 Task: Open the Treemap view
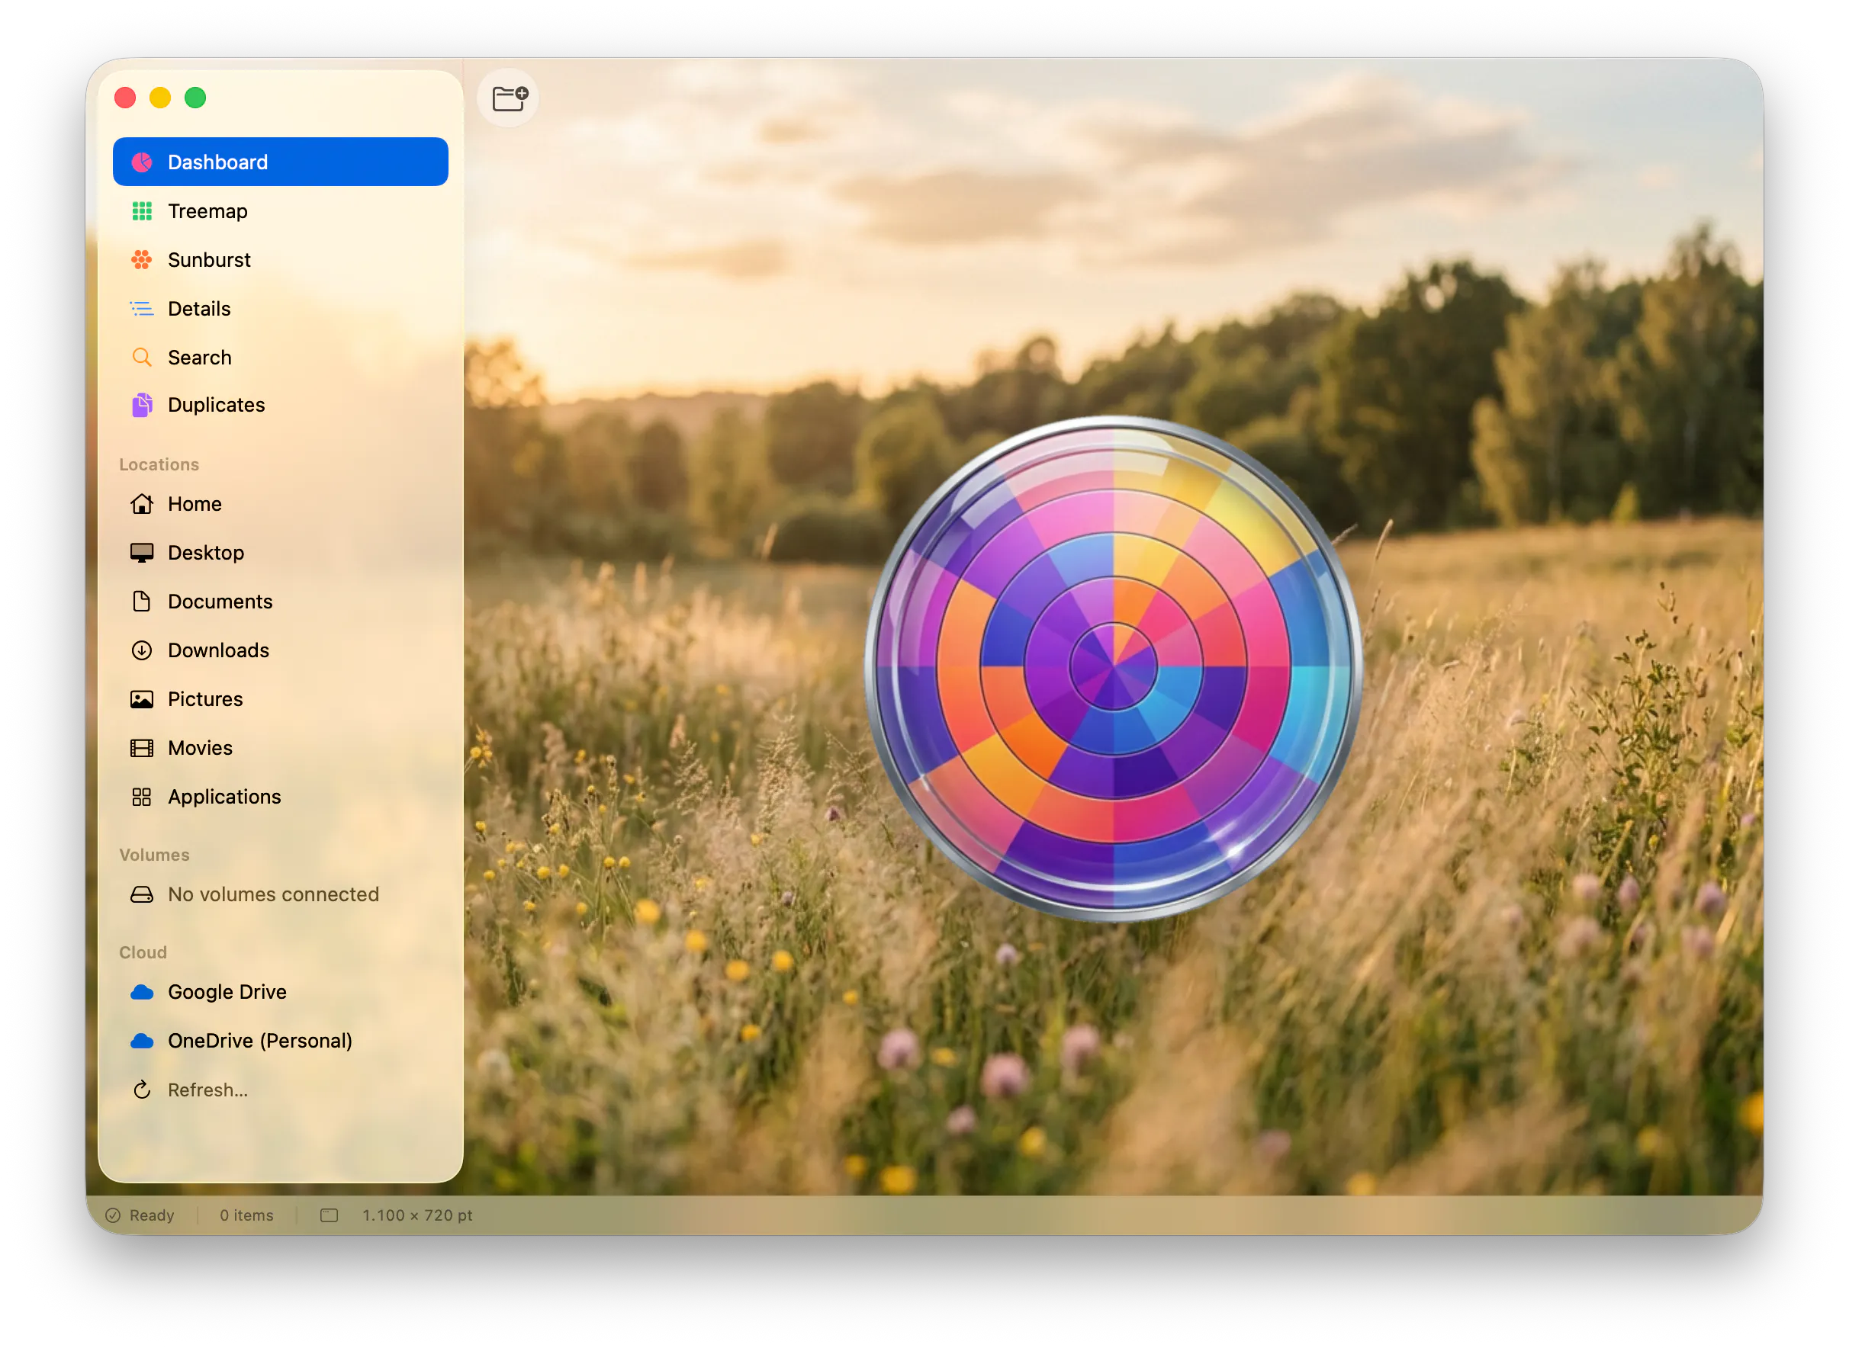(x=281, y=211)
